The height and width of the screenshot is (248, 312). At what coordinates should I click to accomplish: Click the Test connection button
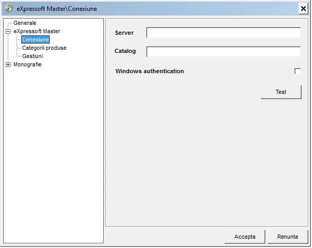coord(281,92)
